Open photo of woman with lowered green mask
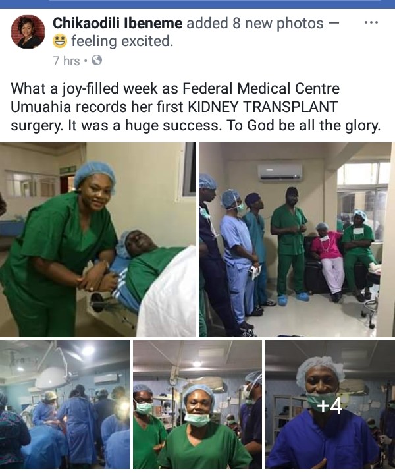Screen dimensions: 395x473 (197, 404)
